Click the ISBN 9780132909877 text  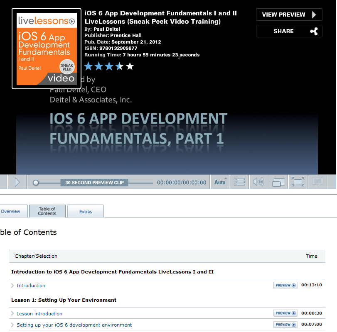(111, 48)
